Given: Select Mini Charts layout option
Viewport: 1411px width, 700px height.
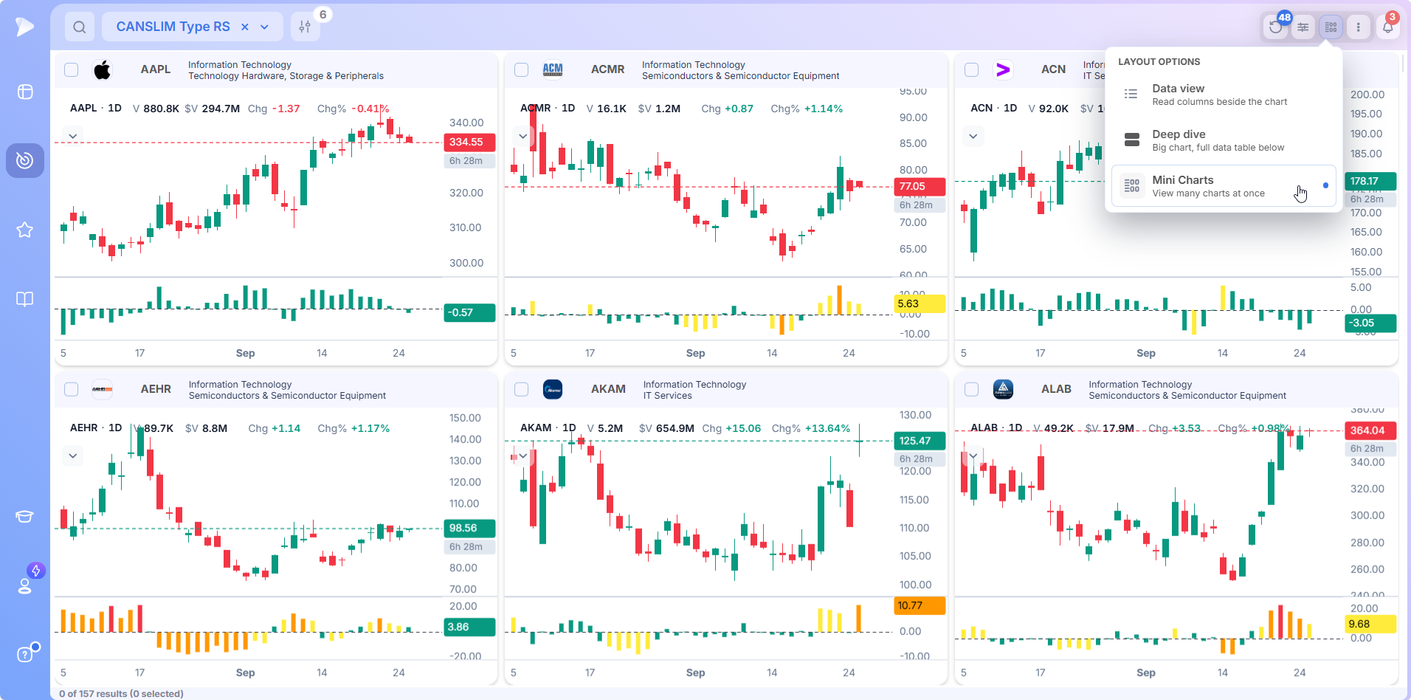Looking at the screenshot, I should 1224,186.
